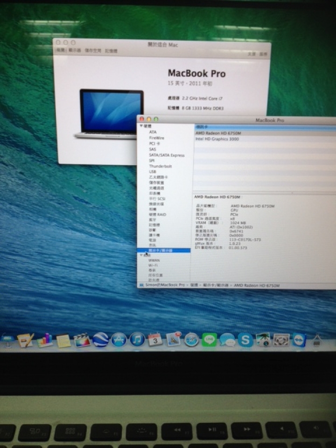Click the 8 GB 1333 MHz DDR3 text
336x448 pixels.
coord(203,108)
